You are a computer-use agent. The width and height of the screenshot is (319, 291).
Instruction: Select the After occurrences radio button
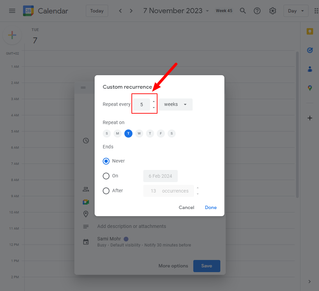pos(106,191)
